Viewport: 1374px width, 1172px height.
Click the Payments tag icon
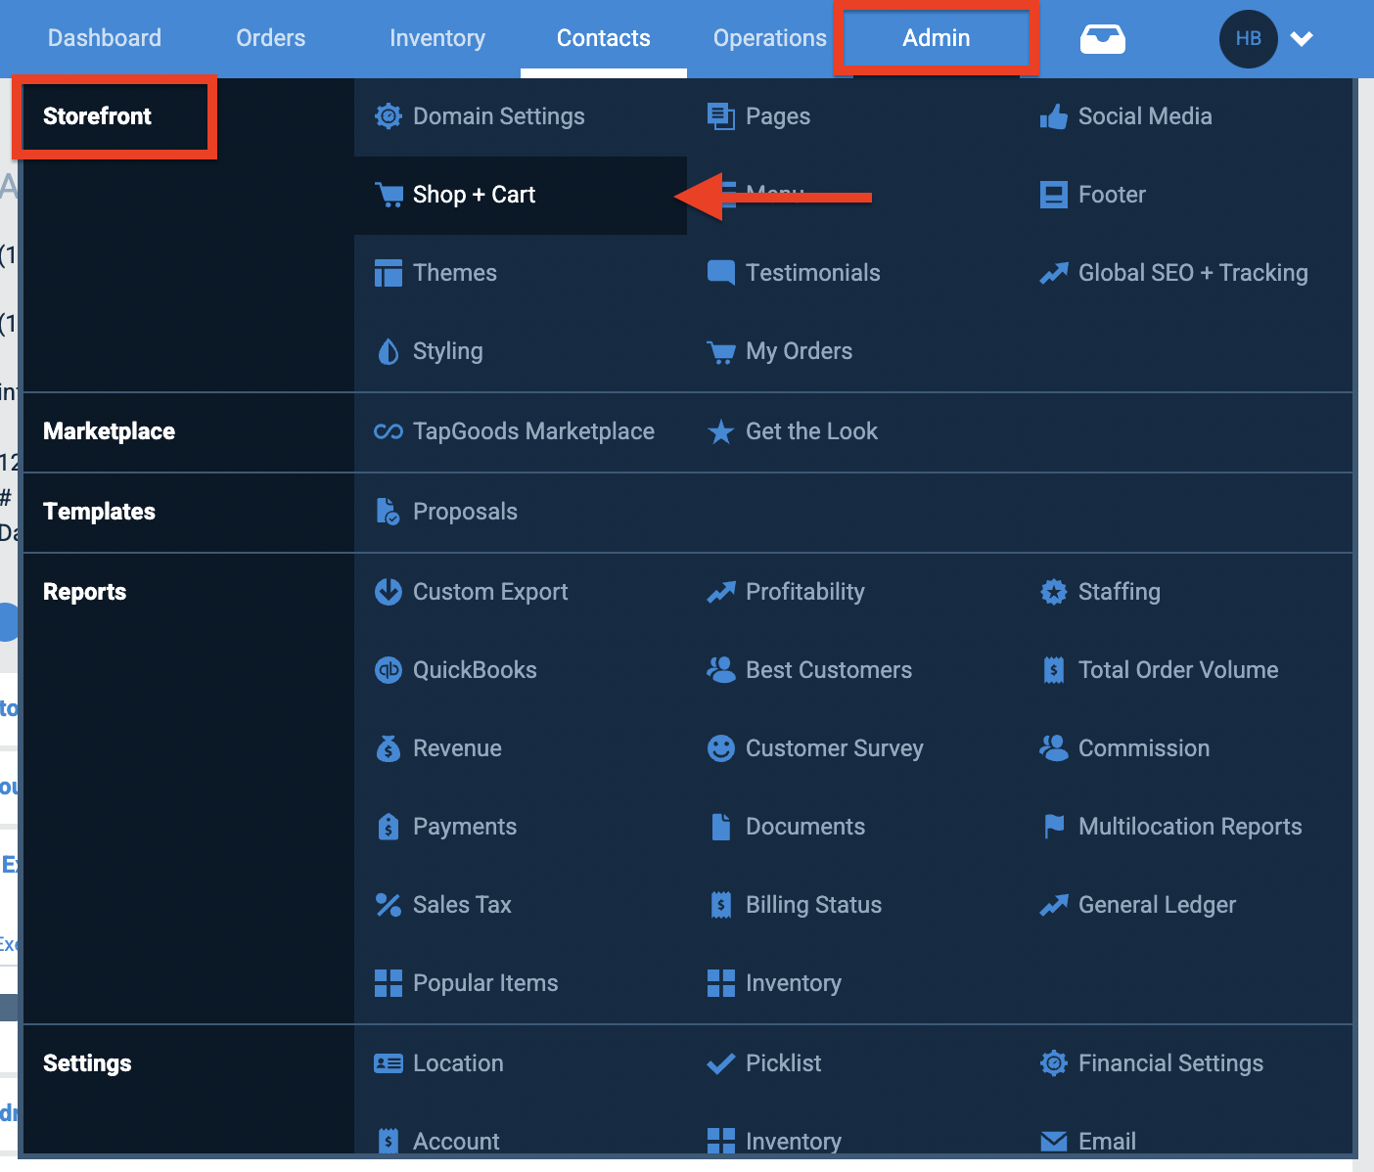[389, 827]
